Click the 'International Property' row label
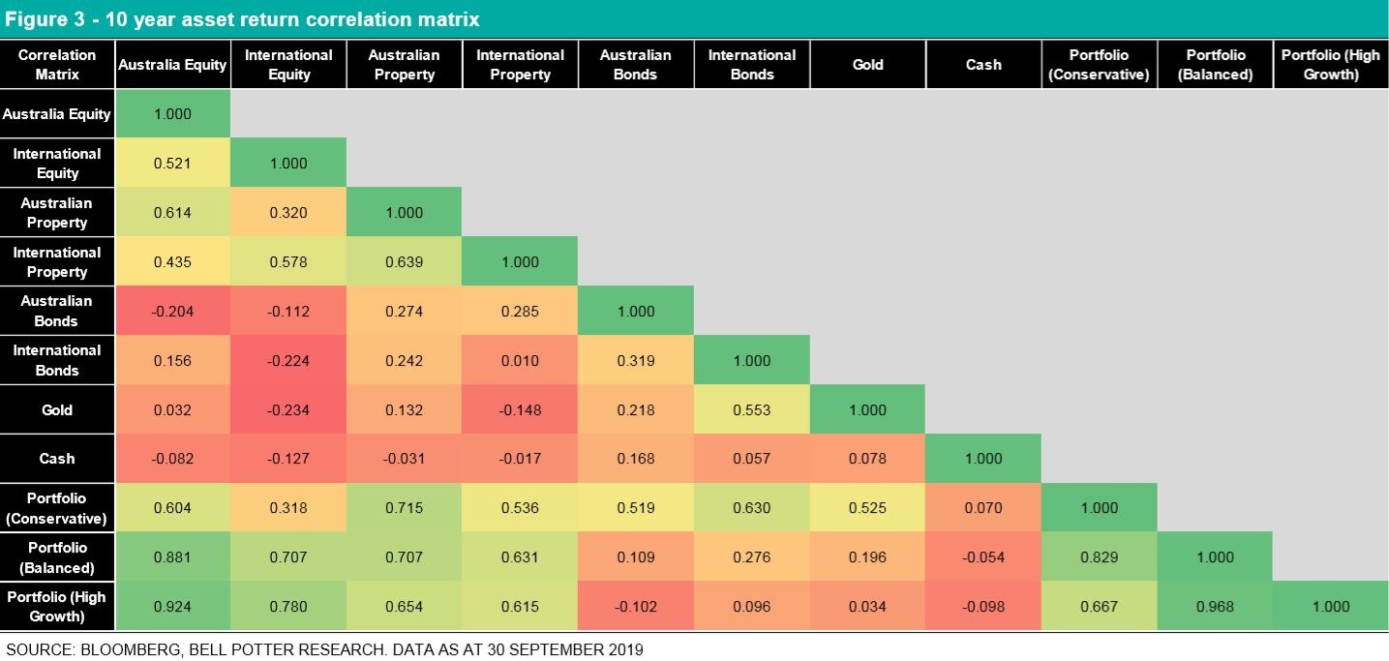This screenshot has width=1389, height=661. 57,262
